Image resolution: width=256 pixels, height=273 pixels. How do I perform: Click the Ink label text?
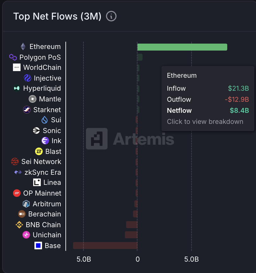(x=57, y=141)
